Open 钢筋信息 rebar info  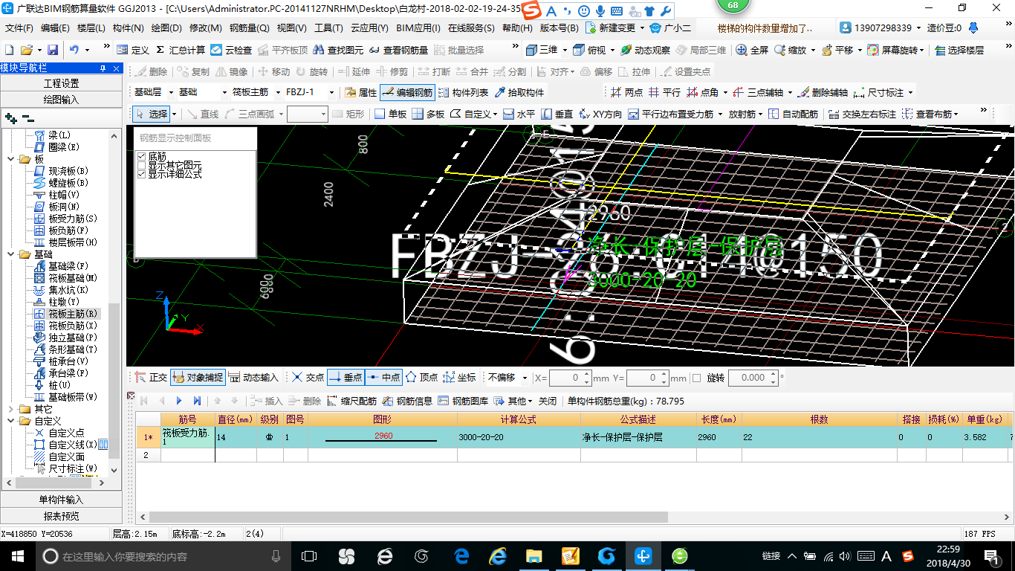coord(407,401)
